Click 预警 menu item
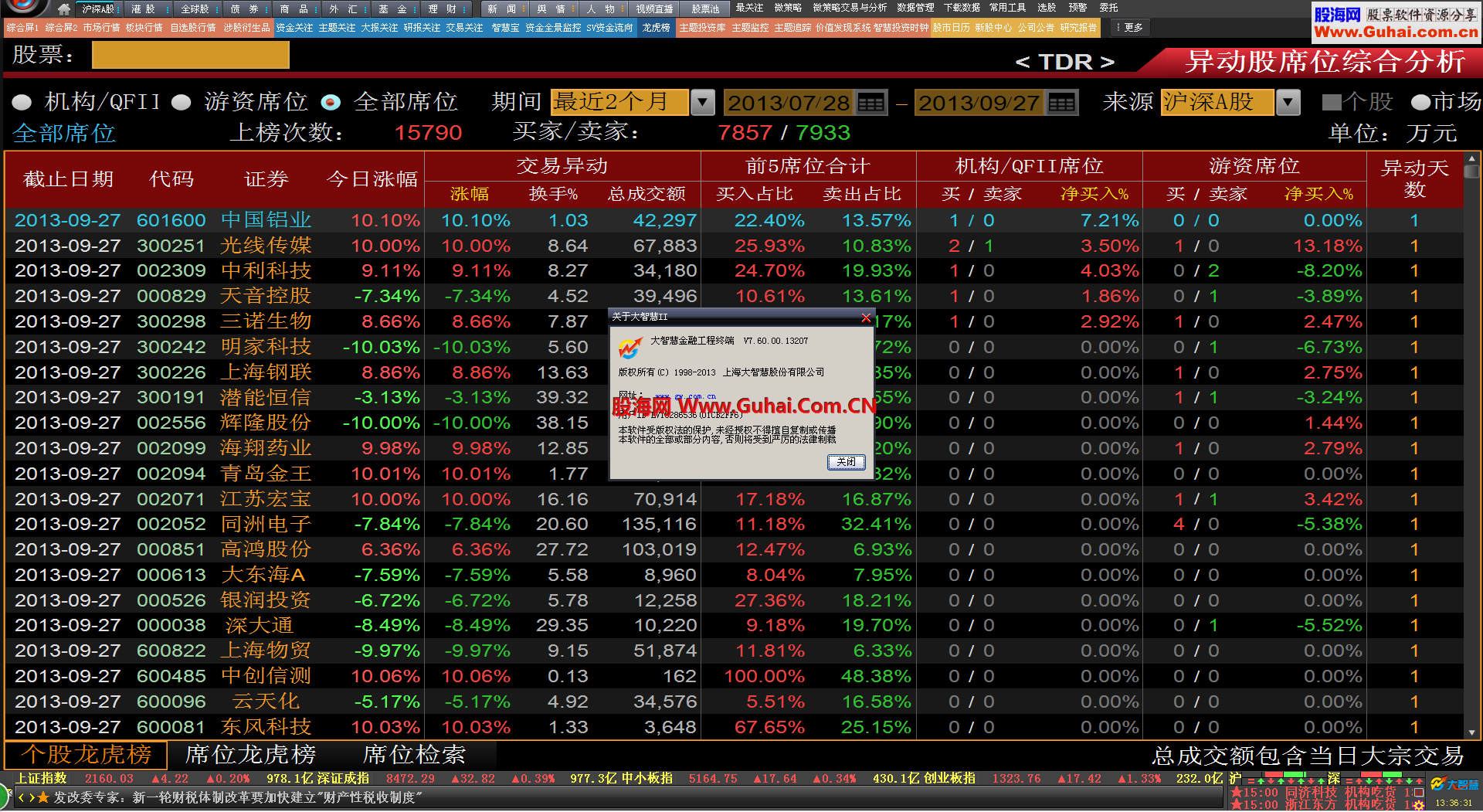 tap(1077, 8)
